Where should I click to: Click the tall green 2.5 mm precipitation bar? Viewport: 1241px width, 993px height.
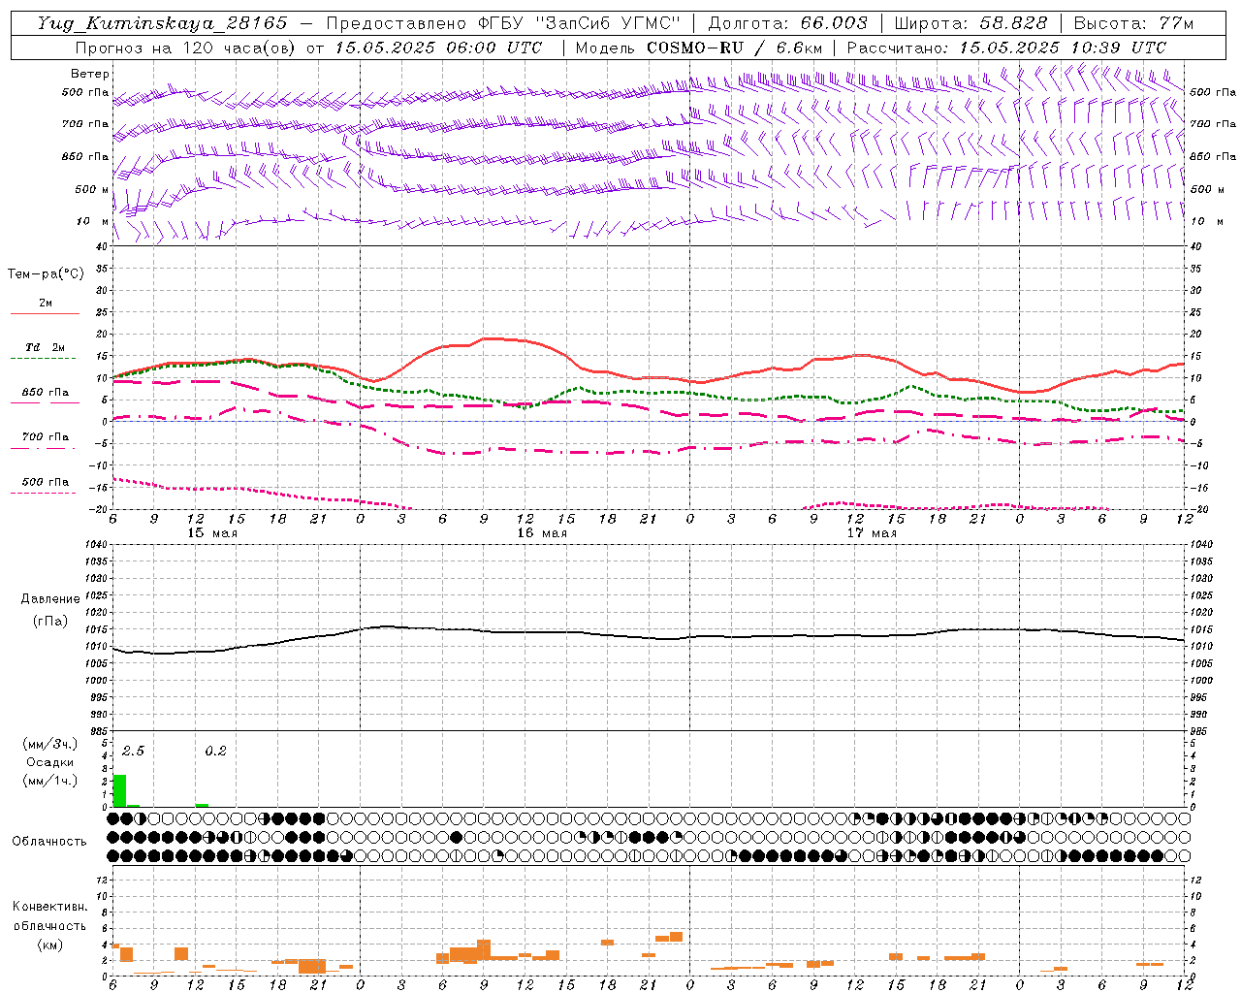pyautogui.click(x=120, y=790)
